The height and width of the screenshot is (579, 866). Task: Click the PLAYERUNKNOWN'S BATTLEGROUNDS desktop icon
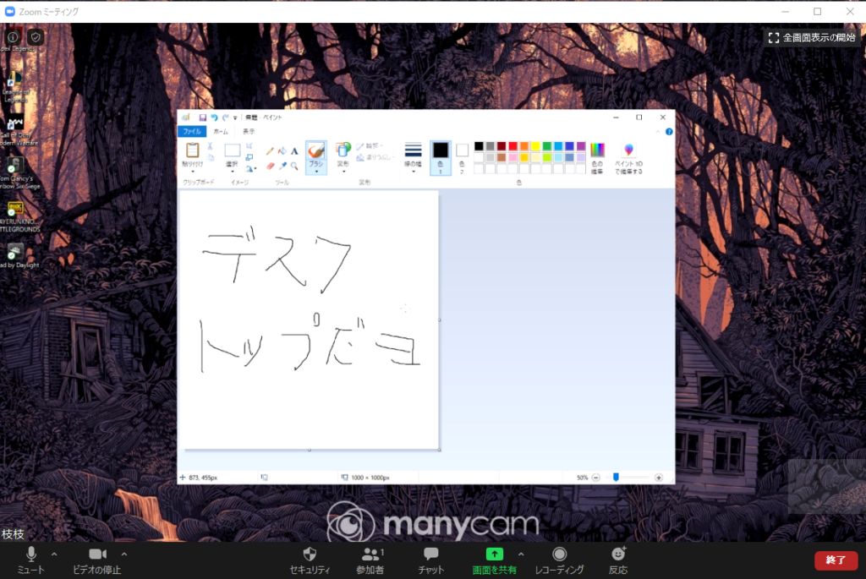click(x=15, y=209)
